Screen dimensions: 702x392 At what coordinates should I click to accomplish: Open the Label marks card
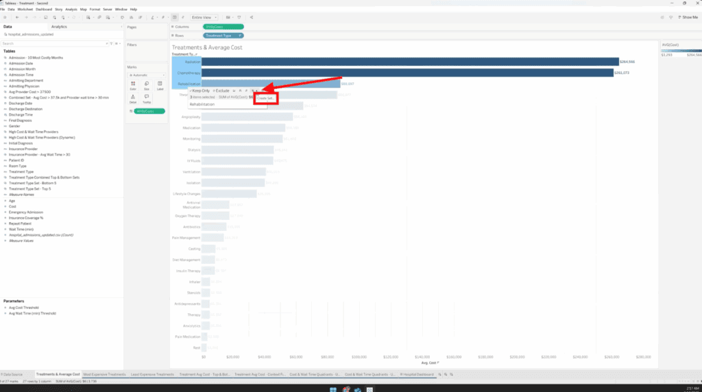[x=160, y=86]
